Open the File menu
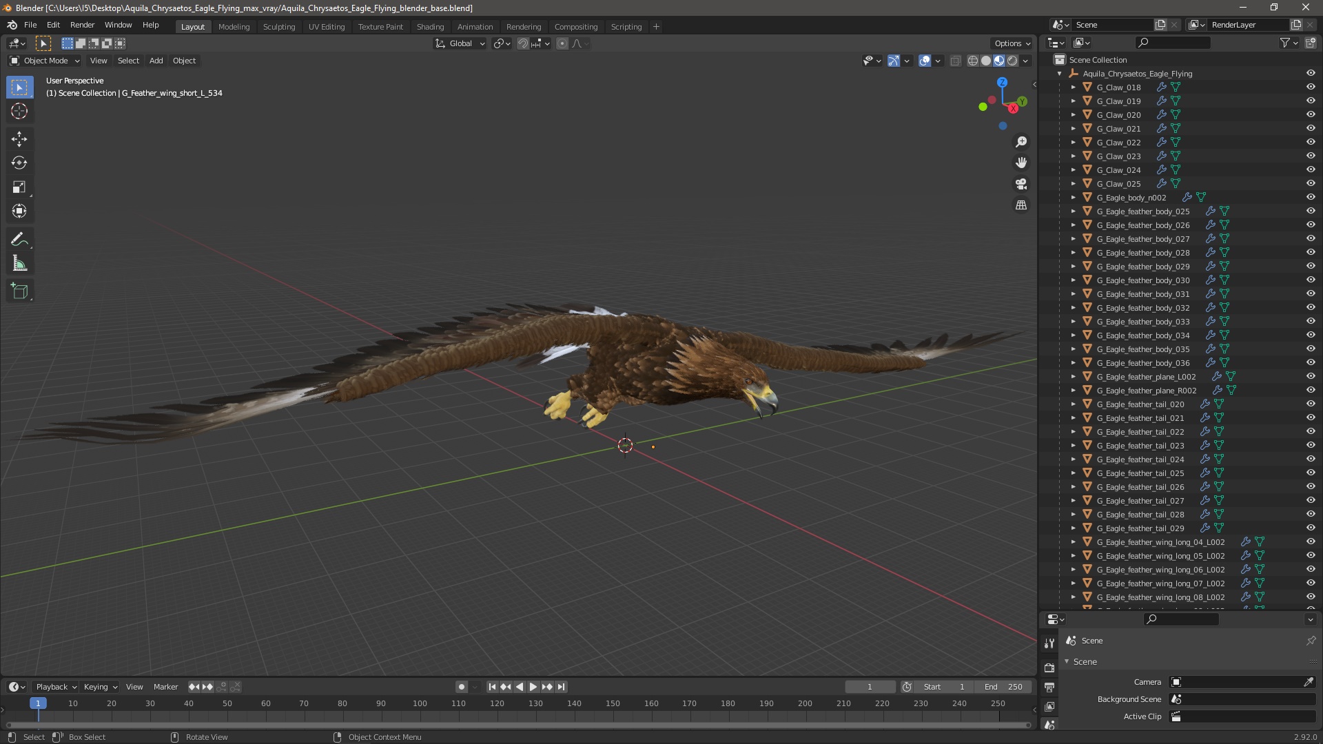Screen dimensions: 1323x744 [30, 25]
